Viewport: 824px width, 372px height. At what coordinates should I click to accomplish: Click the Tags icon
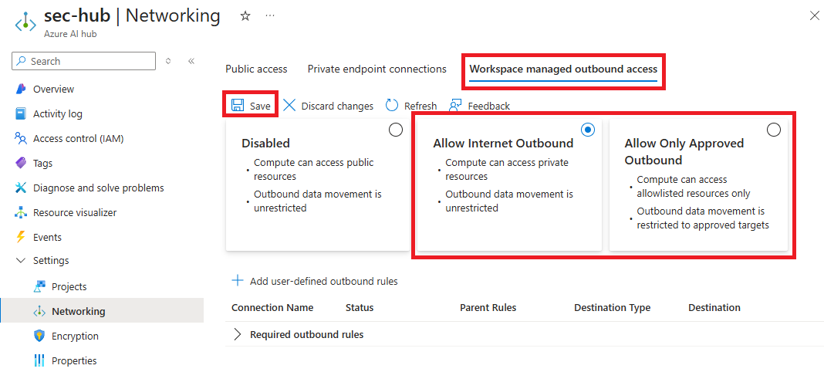(x=21, y=163)
